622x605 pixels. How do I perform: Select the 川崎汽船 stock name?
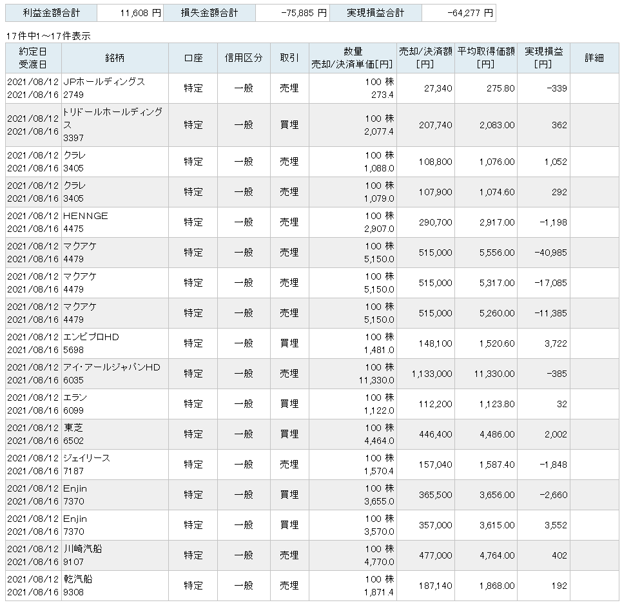pyautogui.click(x=83, y=549)
